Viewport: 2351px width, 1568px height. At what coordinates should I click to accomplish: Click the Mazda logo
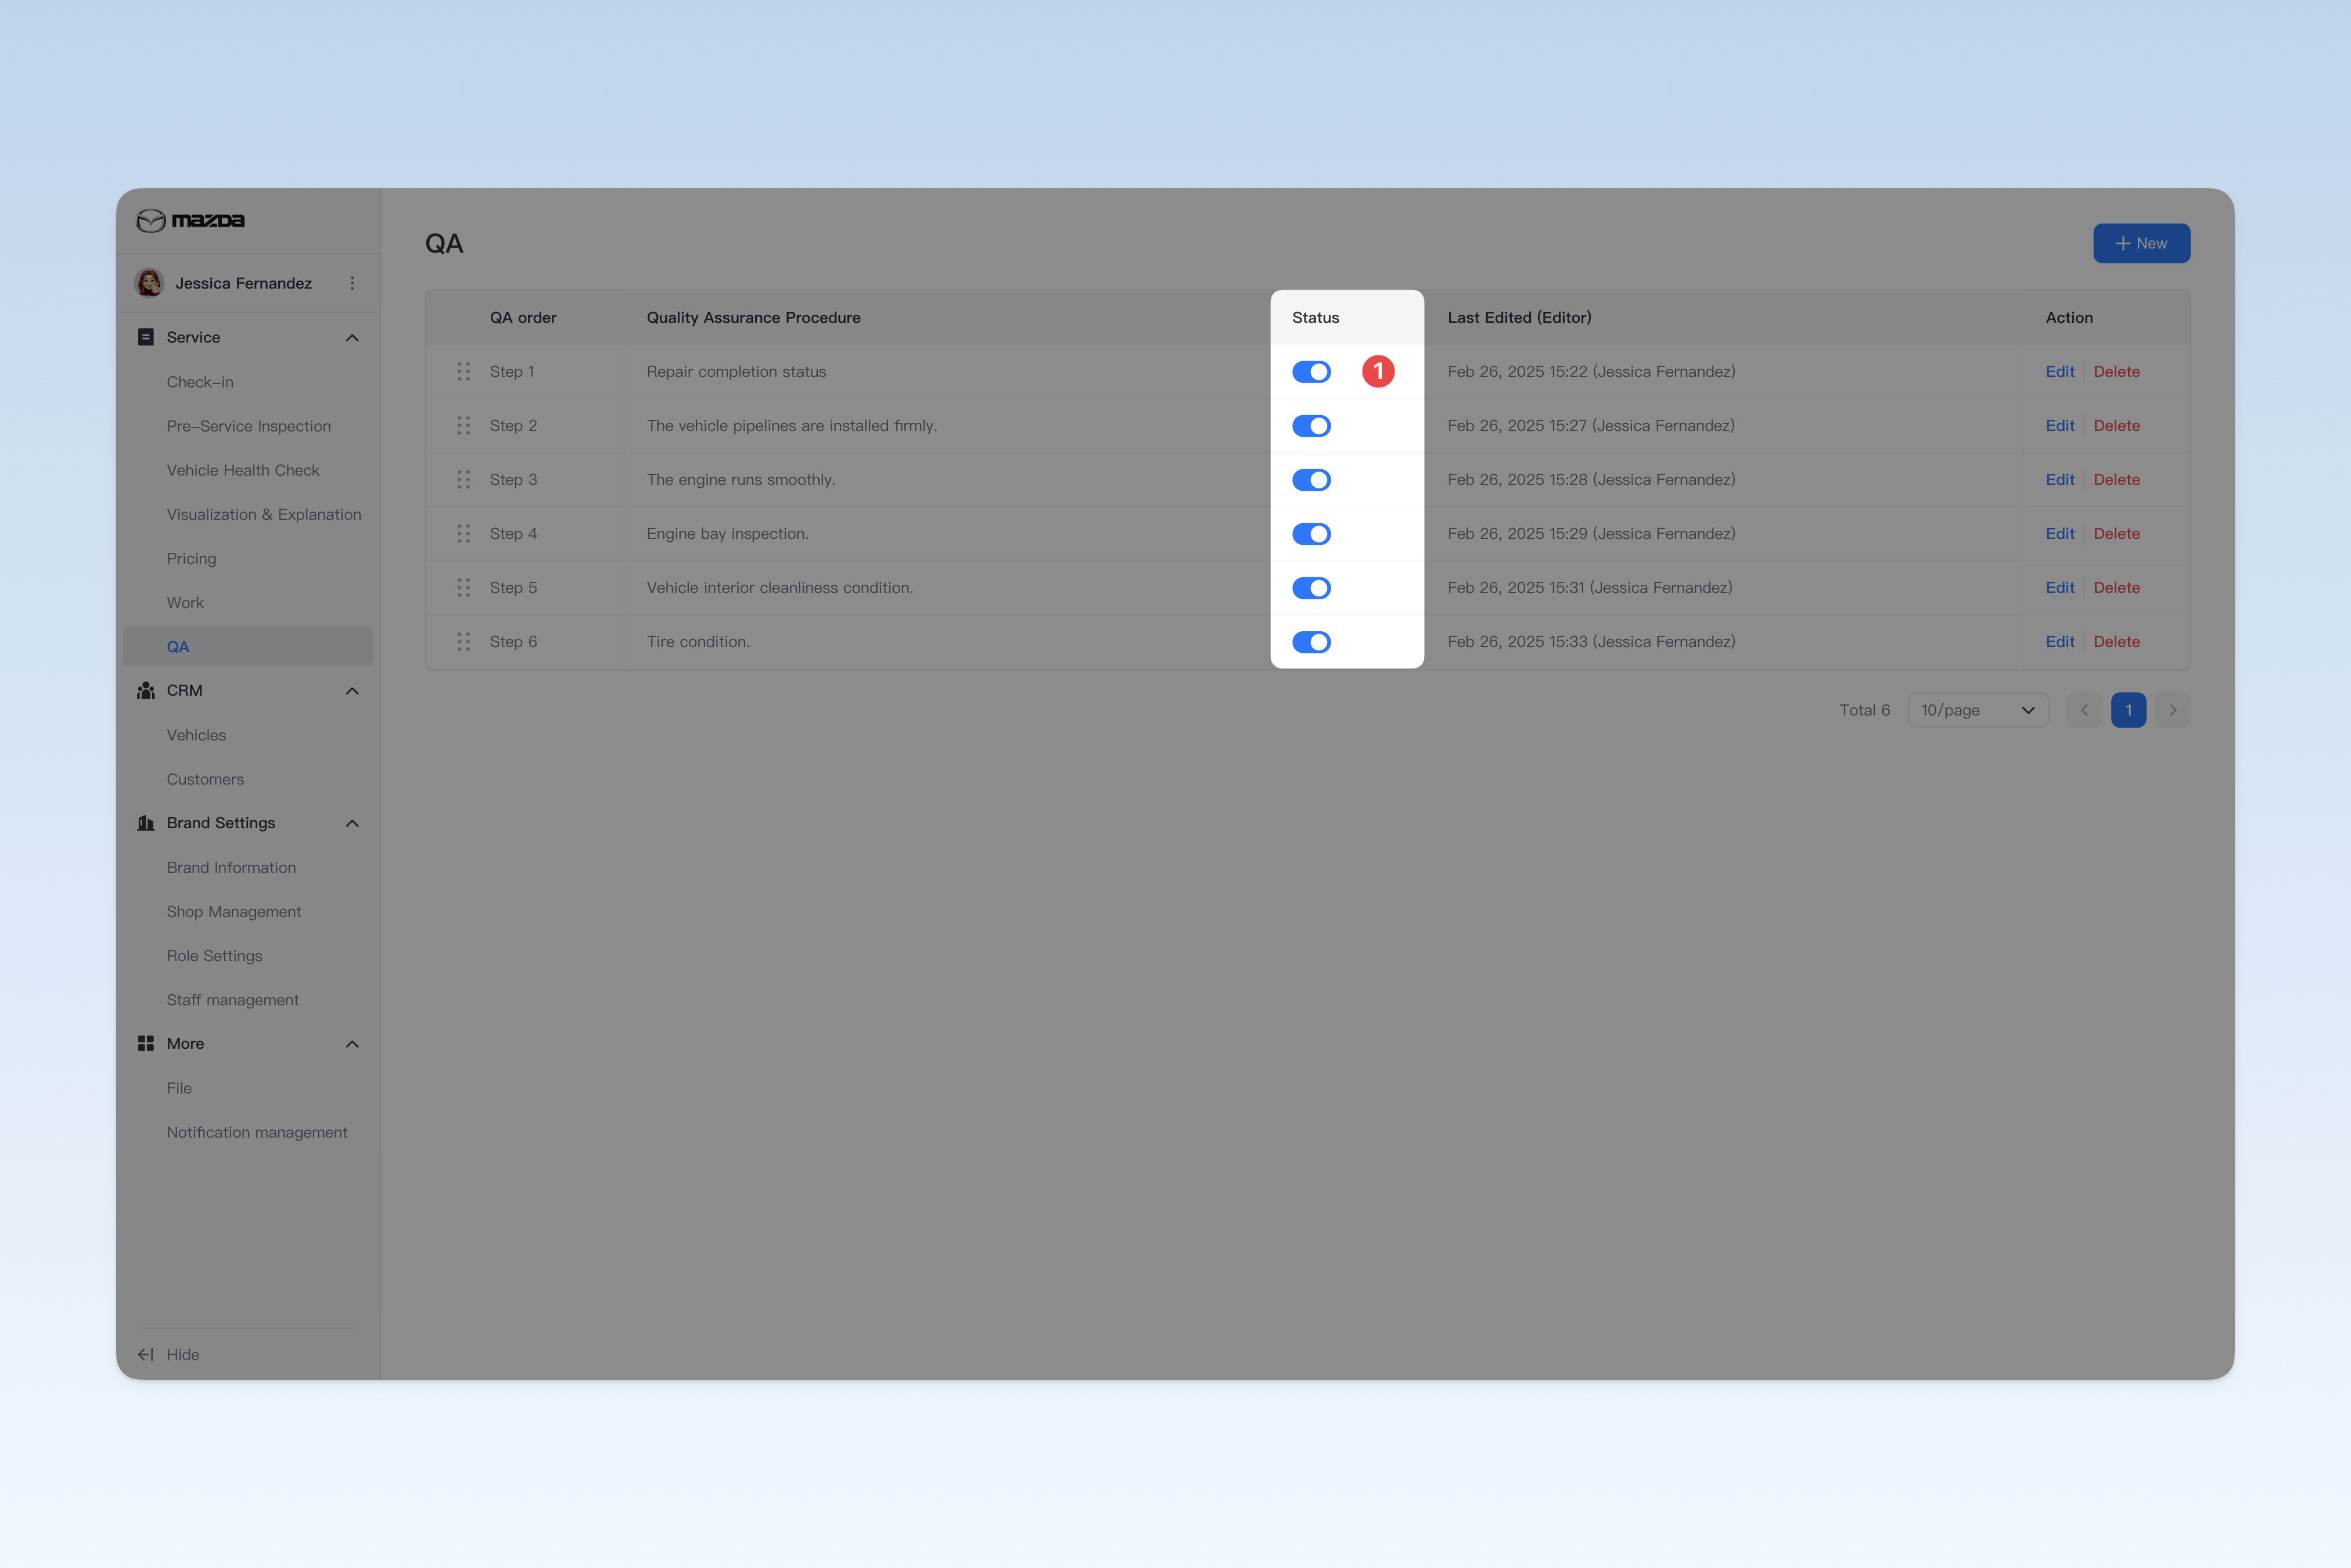[190, 220]
